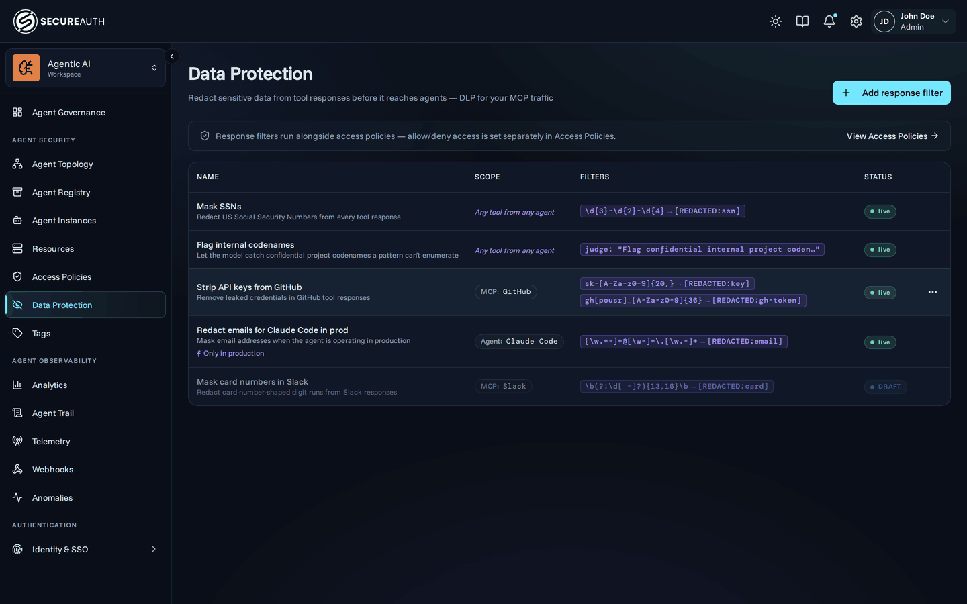
Task: Open the Flag internal codenames row
Action: click(x=569, y=250)
